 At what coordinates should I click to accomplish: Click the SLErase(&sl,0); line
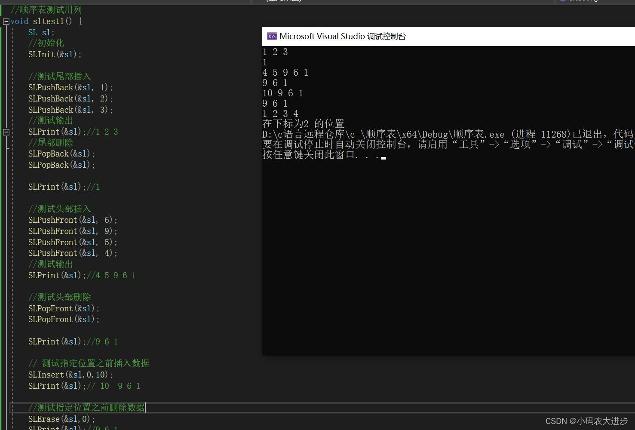pos(61,419)
